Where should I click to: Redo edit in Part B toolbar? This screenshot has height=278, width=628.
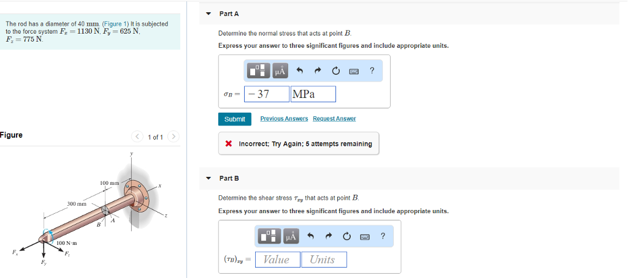tap(329, 236)
